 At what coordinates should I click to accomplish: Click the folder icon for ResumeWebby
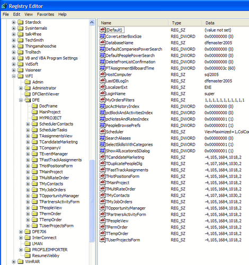[x=28, y=255]
